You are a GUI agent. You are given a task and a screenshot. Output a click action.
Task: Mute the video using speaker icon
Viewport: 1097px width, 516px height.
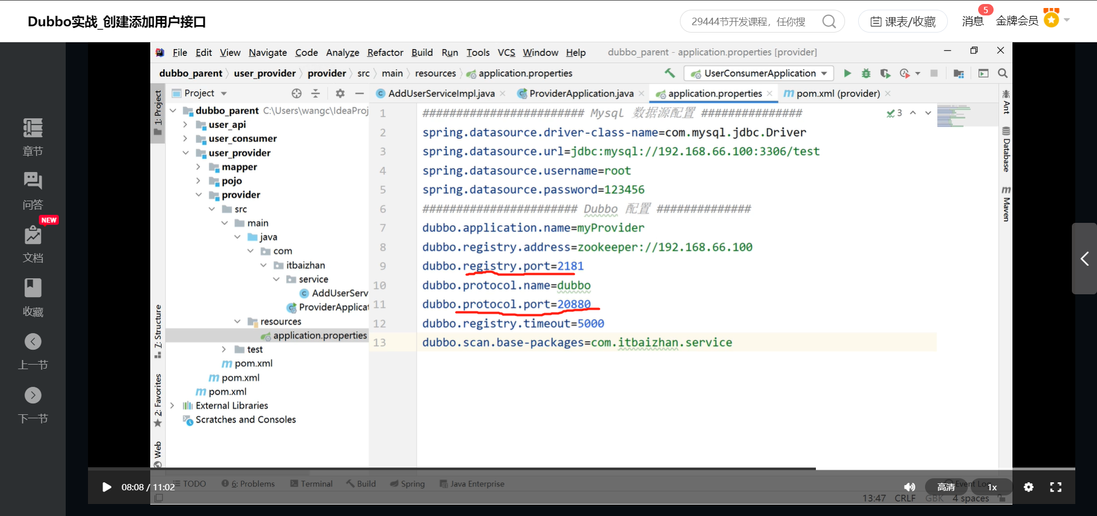[910, 487]
